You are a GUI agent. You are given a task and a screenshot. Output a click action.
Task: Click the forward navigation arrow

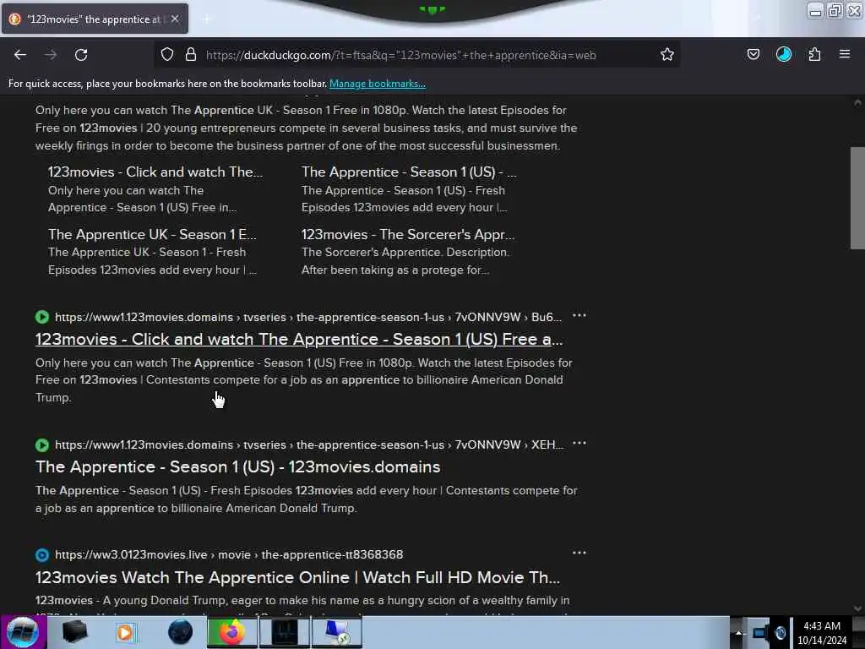tap(51, 55)
